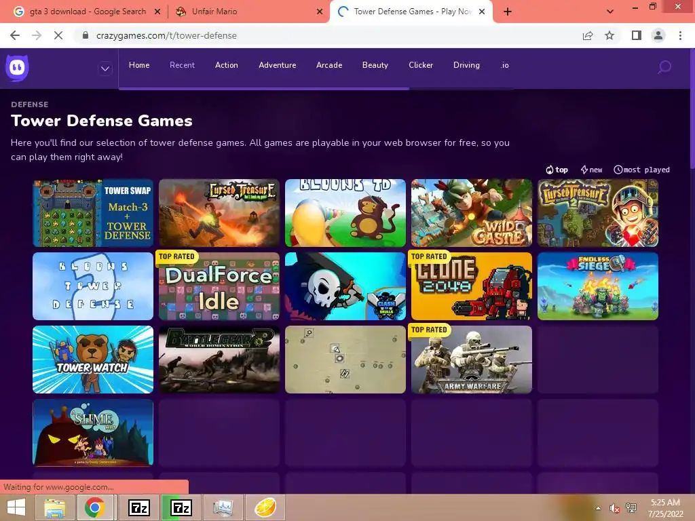Image resolution: width=695 pixels, height=521 pixels.
Task: Share this page via share icon
Action: click(x=588, y=35)
